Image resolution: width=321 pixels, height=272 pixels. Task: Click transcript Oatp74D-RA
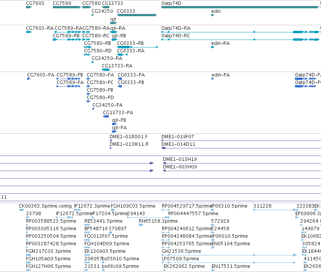tap(176, 28)
